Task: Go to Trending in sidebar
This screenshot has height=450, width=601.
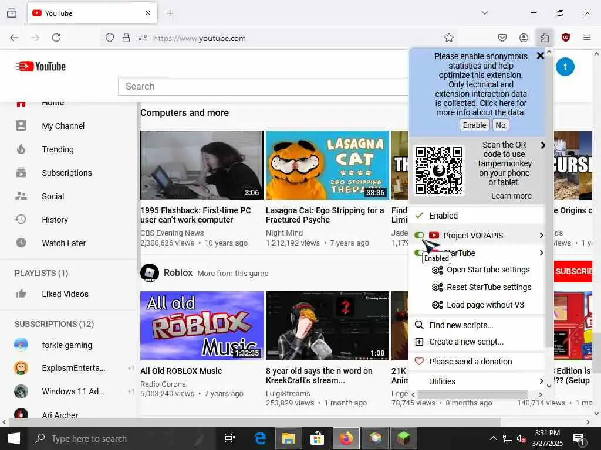Action: [x=58, y=149]
